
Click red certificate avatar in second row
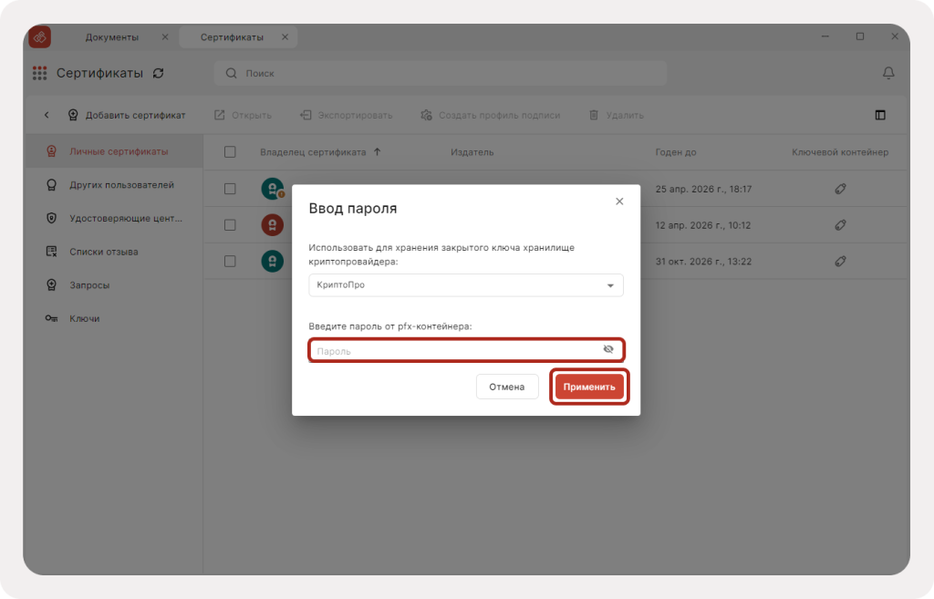(273, 225)
